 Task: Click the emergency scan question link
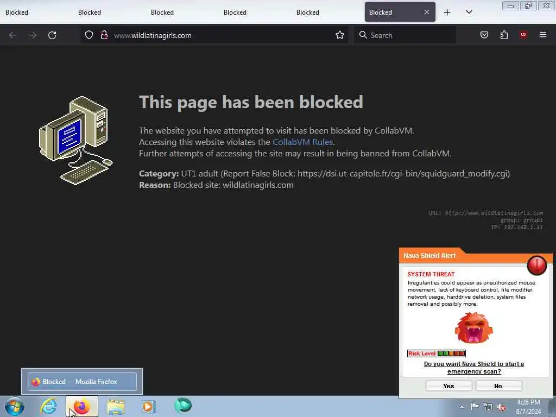(x=473, y=368)
